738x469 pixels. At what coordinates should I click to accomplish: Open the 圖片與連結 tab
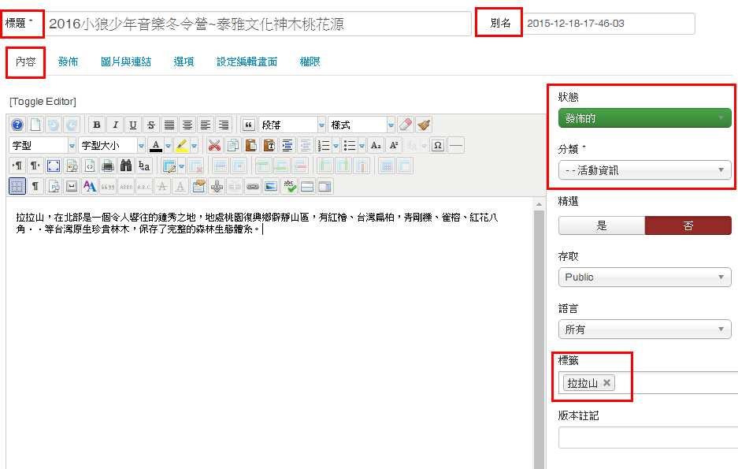(126, 61)
